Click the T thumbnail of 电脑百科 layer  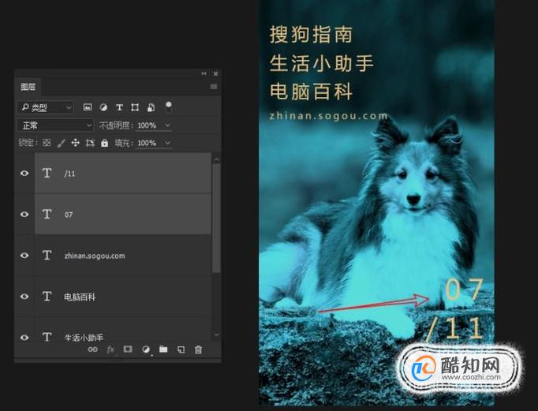coord(47,296)
